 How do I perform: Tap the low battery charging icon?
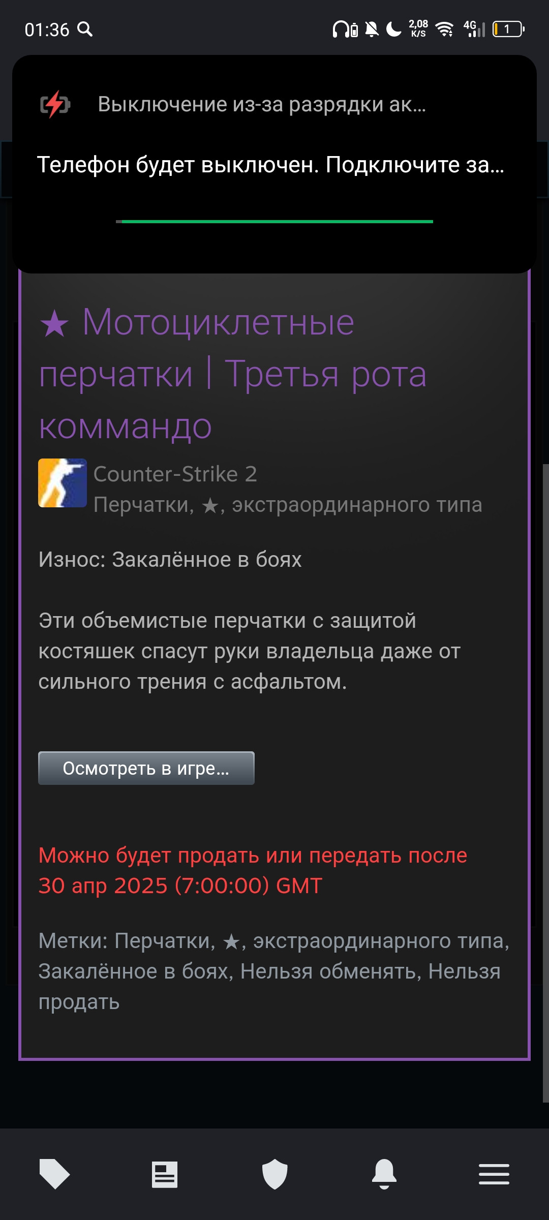tap(55, 104)
